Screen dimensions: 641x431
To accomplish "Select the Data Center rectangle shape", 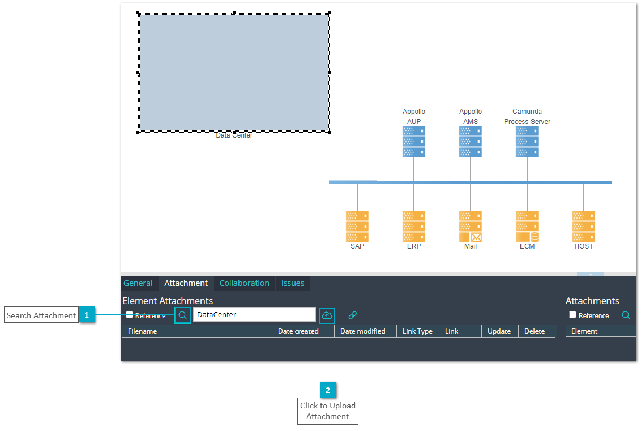I will tap(234, 73).
